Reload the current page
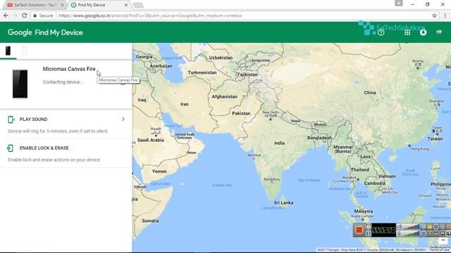This screenshot has width=451, height=253. coord(25,15)
